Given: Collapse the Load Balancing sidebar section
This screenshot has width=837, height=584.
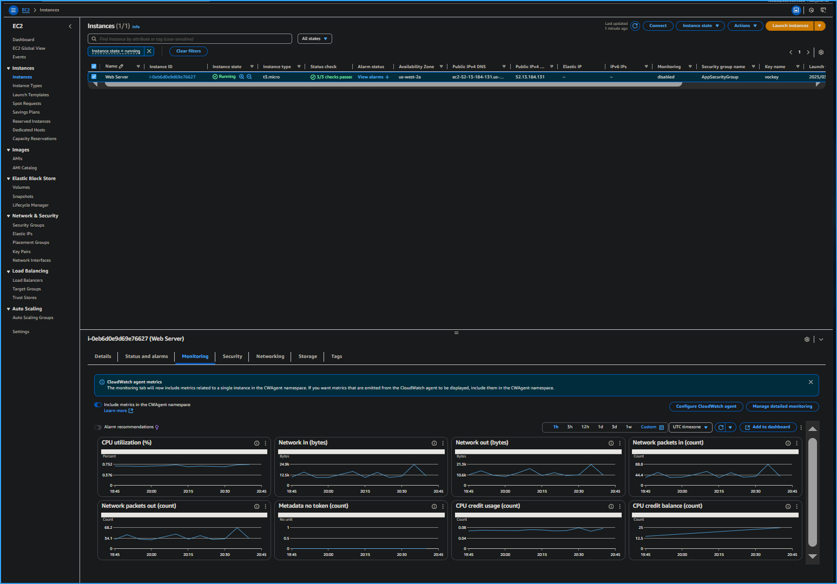Looking at the screenshot, I should [8, 270].
